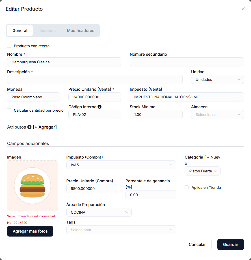The image size is (251, 260).
Task: Open the Categoría Platos Fuerte dropdown
Action: [203, 171]
